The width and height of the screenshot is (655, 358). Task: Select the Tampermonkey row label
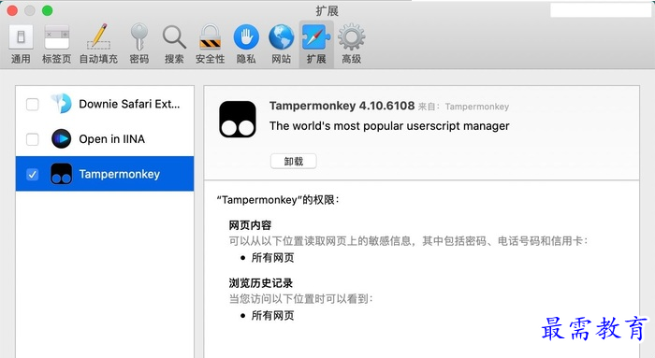pos(120,174)
